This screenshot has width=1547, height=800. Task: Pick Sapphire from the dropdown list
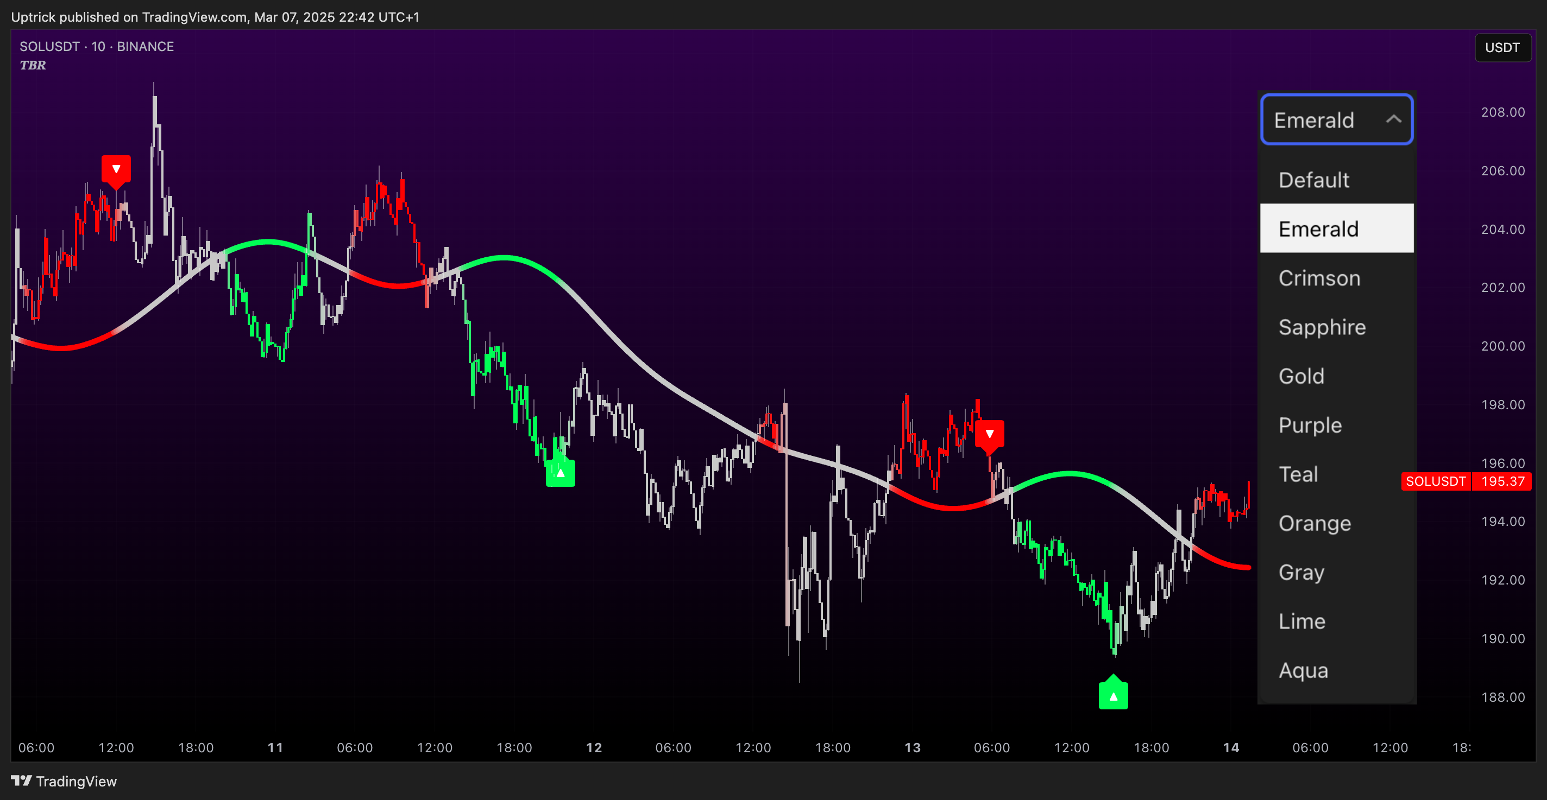click(1336, 327)
